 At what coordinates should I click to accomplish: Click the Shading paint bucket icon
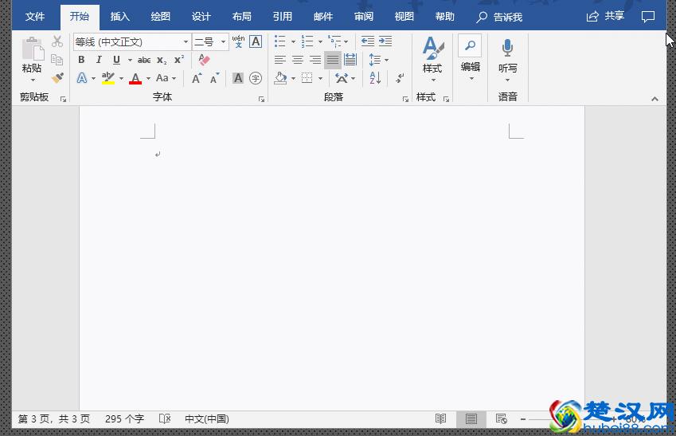(280, 78)
